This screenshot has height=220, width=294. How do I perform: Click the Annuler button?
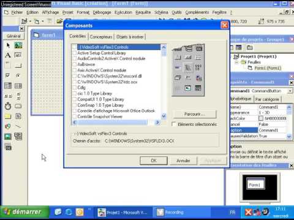click(x=183, y=161)
